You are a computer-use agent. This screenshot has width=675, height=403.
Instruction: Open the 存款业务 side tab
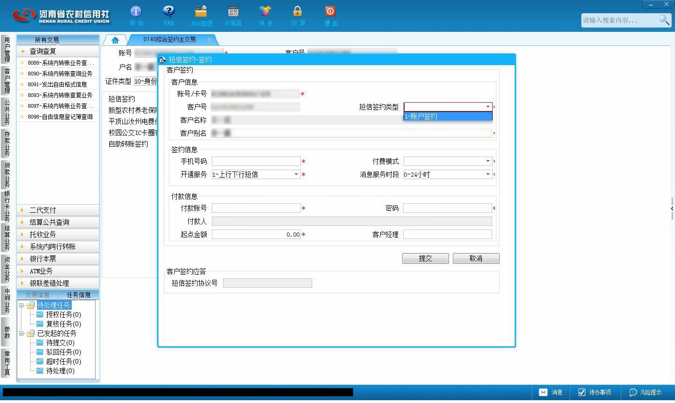click(7, 143)
